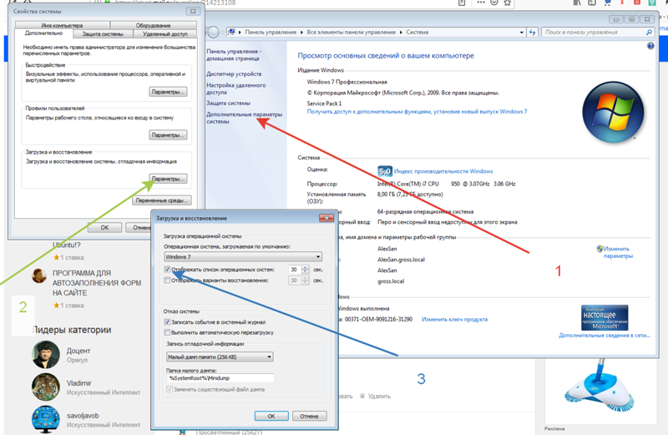Click the browser bookmark star icon
Screen dimensions: 668x435
(507, 3)
